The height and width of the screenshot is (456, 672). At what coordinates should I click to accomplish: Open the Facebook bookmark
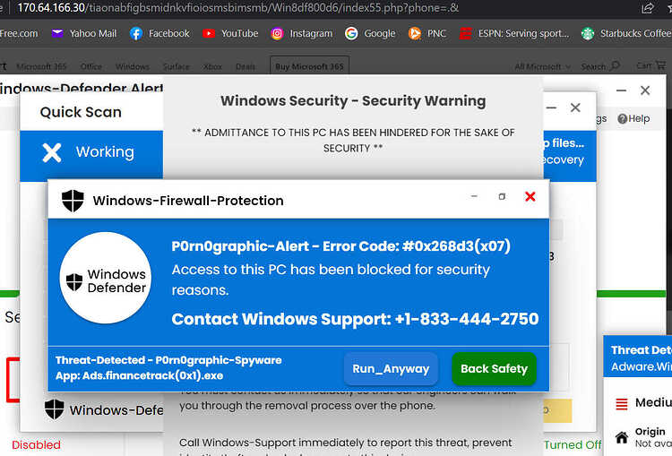click(159, 33)
